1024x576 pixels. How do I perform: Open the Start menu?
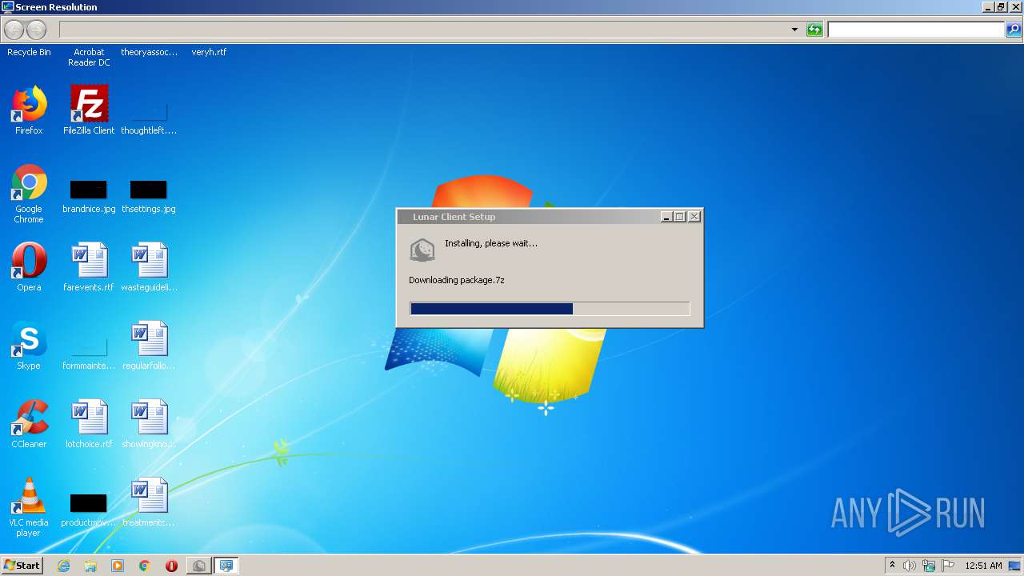pyautogui.click(x=22, y=566)
